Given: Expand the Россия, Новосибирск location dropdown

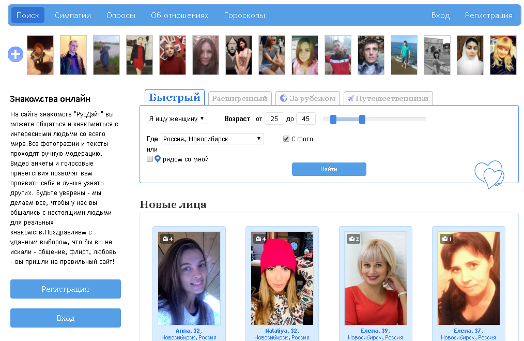Looking at the screenshot, I should pos(212,139).
